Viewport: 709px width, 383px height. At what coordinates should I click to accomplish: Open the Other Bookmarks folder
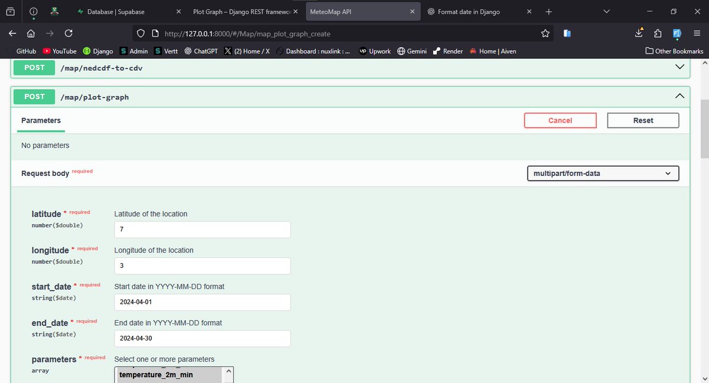pos(674,51)
